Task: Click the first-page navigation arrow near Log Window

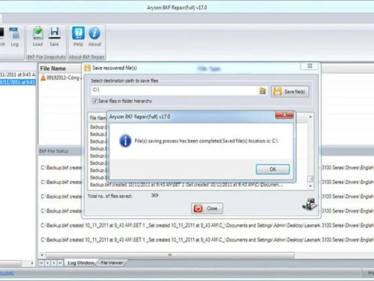Action: click(42, 263)
